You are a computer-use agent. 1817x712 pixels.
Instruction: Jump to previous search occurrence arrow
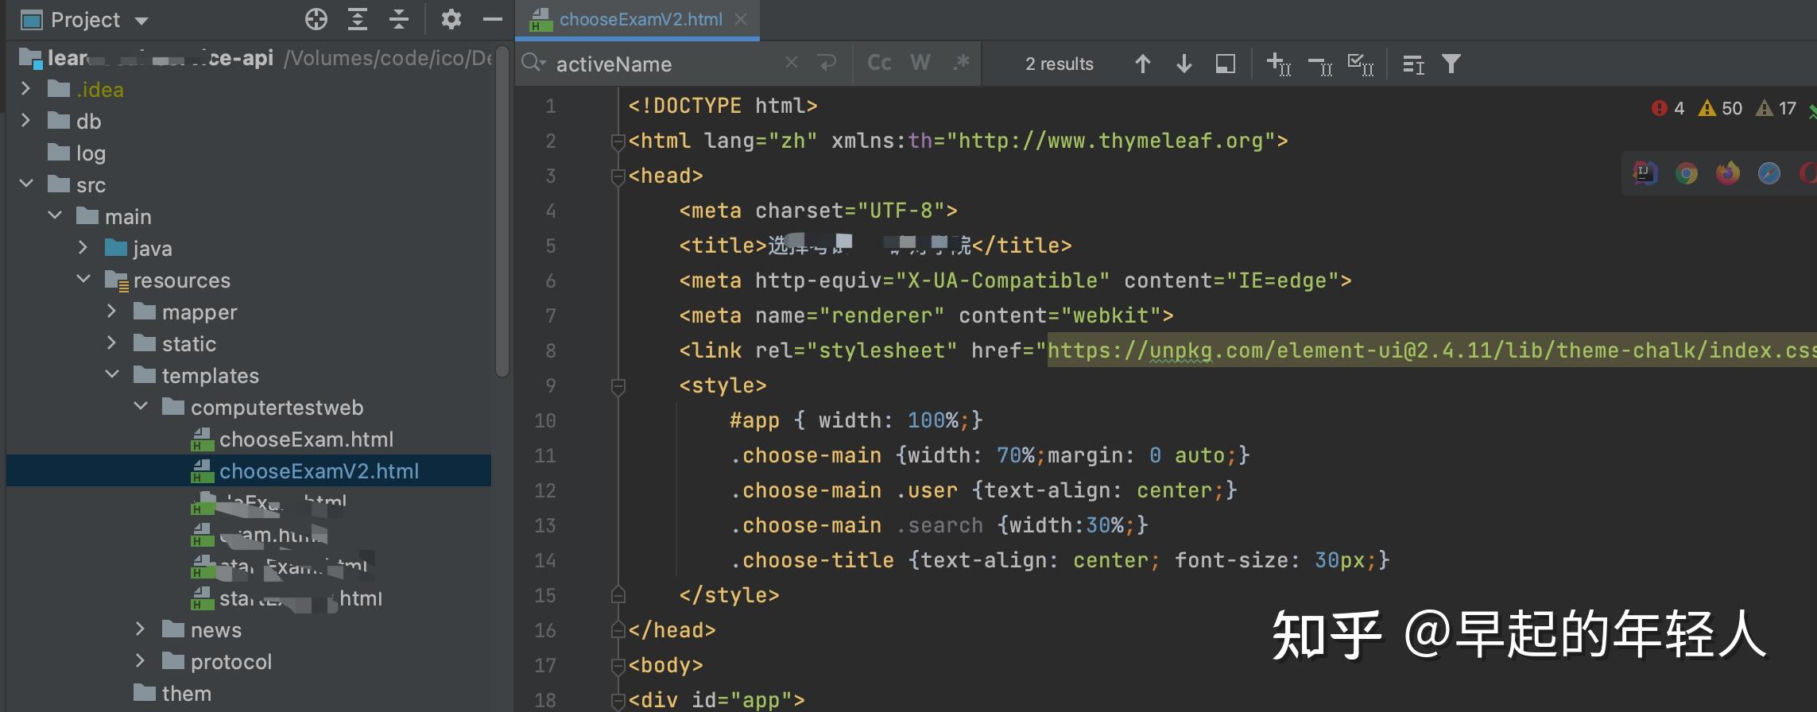point(1142,64)
